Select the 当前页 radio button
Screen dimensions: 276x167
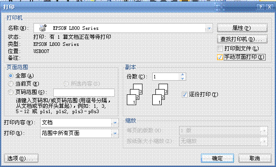[11, 84]
